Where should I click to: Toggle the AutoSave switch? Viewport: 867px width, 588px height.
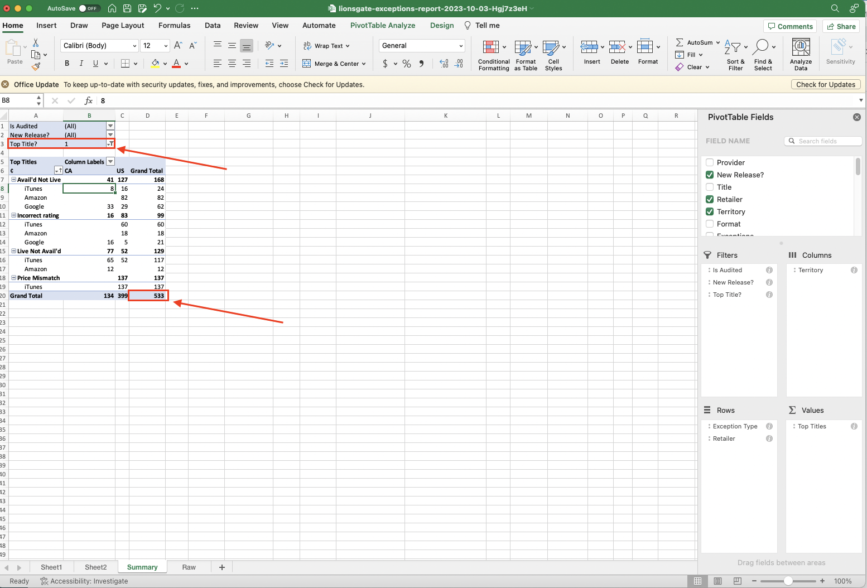click(x=89, y=8)
